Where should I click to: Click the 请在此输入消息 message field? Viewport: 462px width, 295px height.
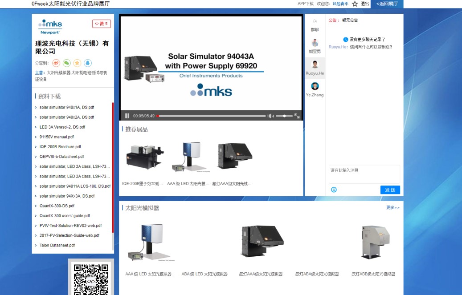coord(363,174)
